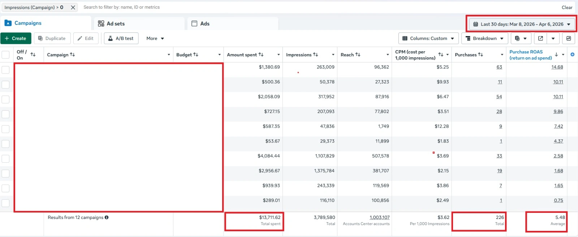Sort campaigns by the Off/On arrows
The width and height of the screenshot is (578, 237).
click(x=33, y=54)
